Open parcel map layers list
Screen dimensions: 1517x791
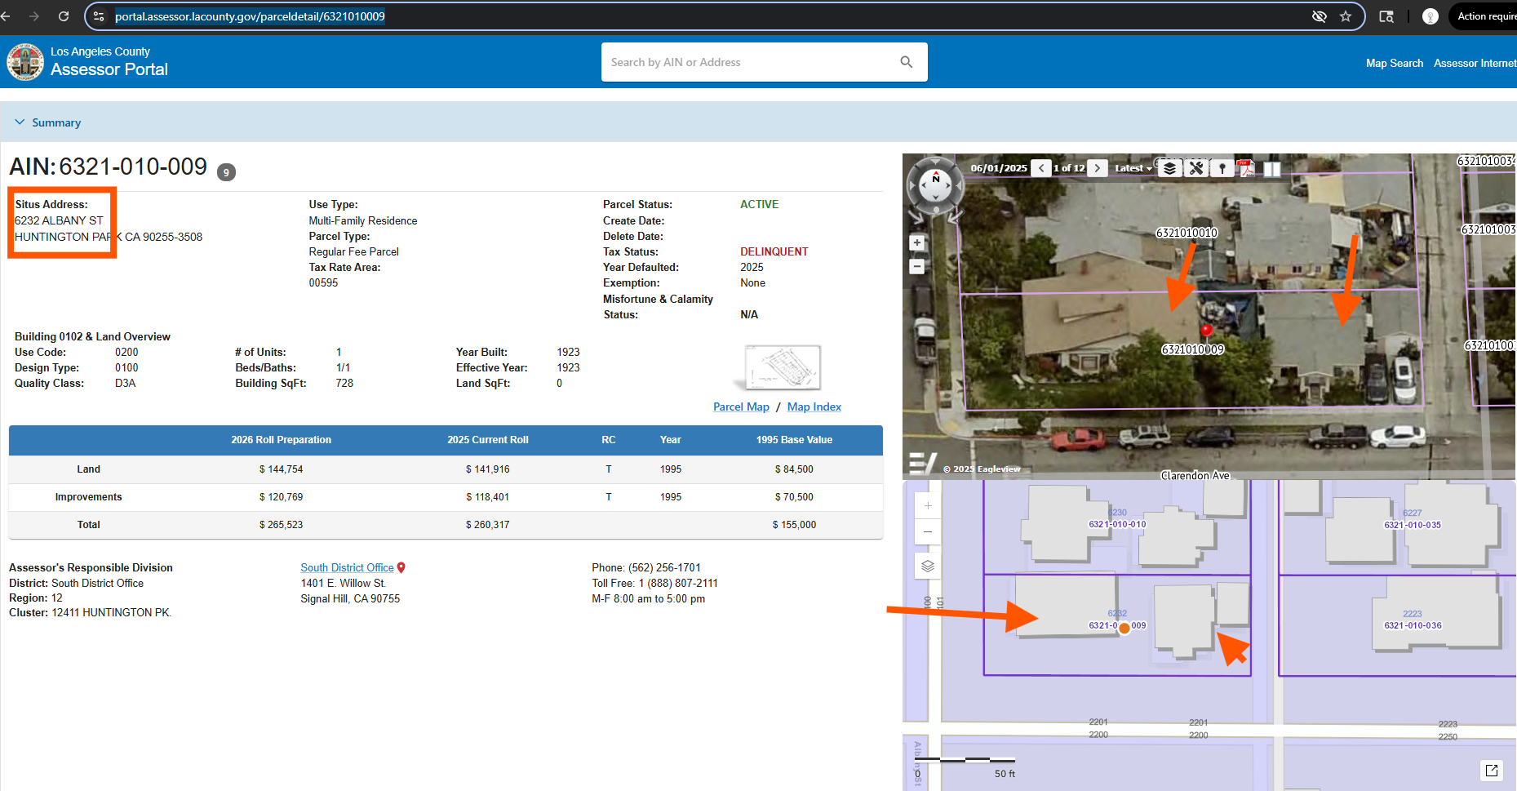(928, 566)
